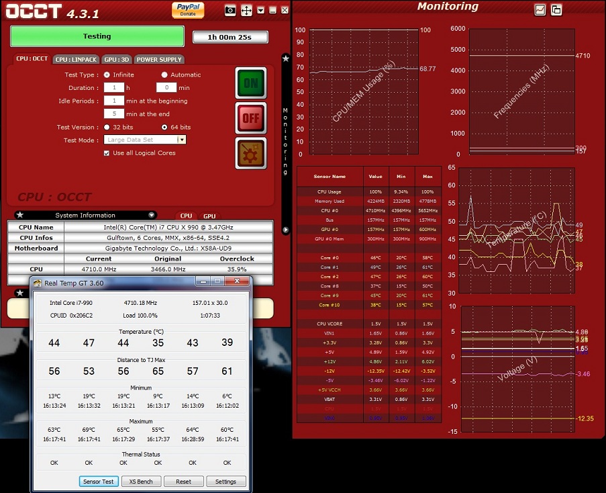Click the idle minutes at end field

coord(114,114)
